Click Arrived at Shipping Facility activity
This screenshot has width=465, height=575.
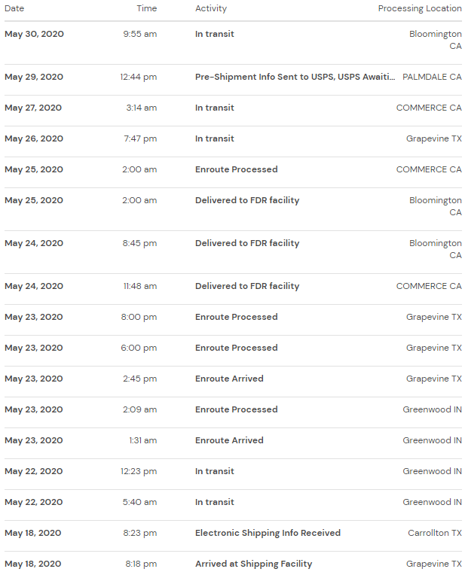coord(253,564)
